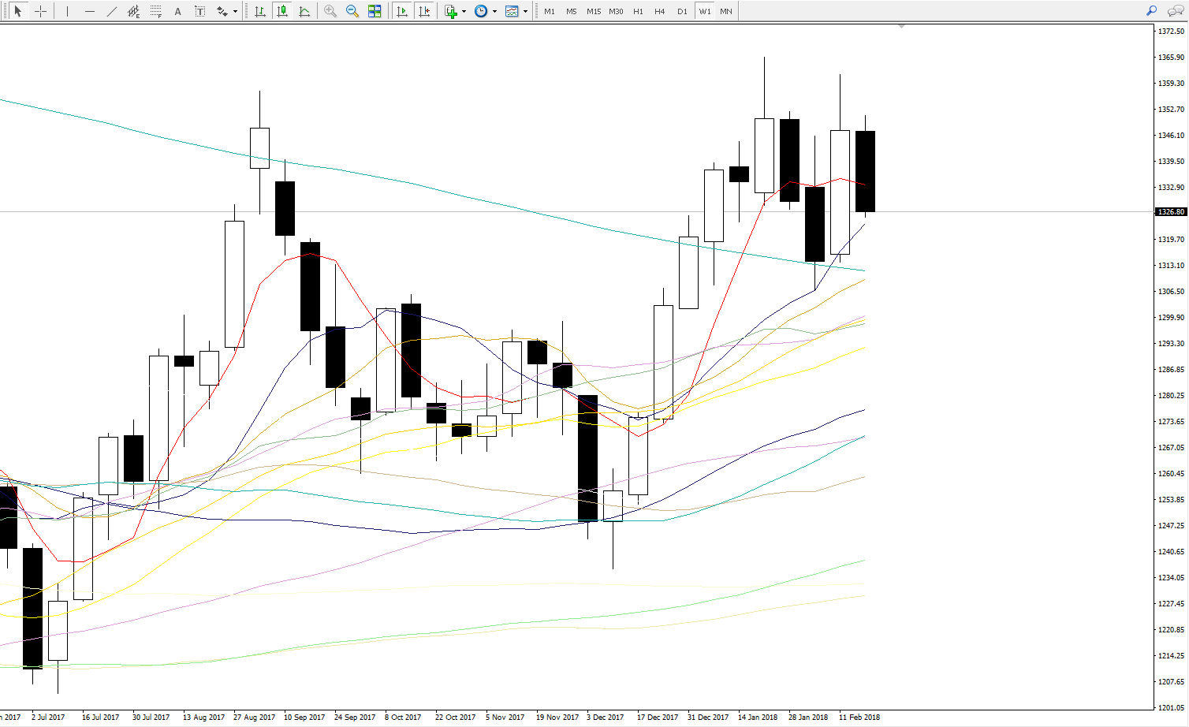Image resolution: width=1189 pixels, height=727 pixels.
Task: Insert a text label with the A tool
Action: 178,11
